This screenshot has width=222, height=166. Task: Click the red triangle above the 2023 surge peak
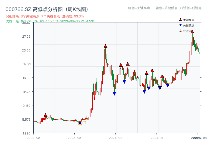click(x=105, y=46)
